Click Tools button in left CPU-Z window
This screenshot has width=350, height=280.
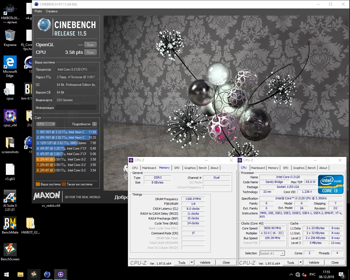(182, 262)
